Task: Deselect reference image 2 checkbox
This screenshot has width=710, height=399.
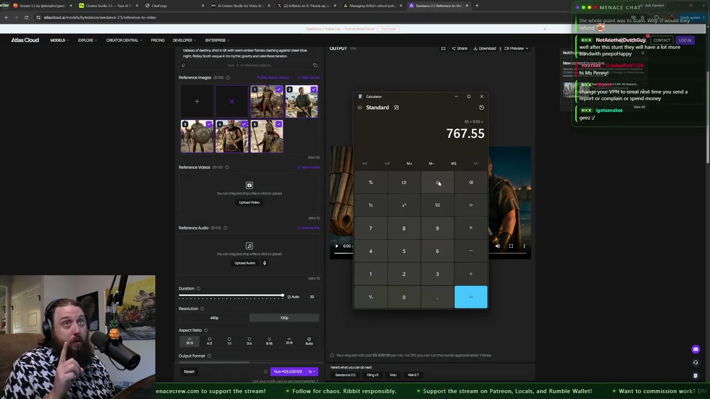Action: 314,89
